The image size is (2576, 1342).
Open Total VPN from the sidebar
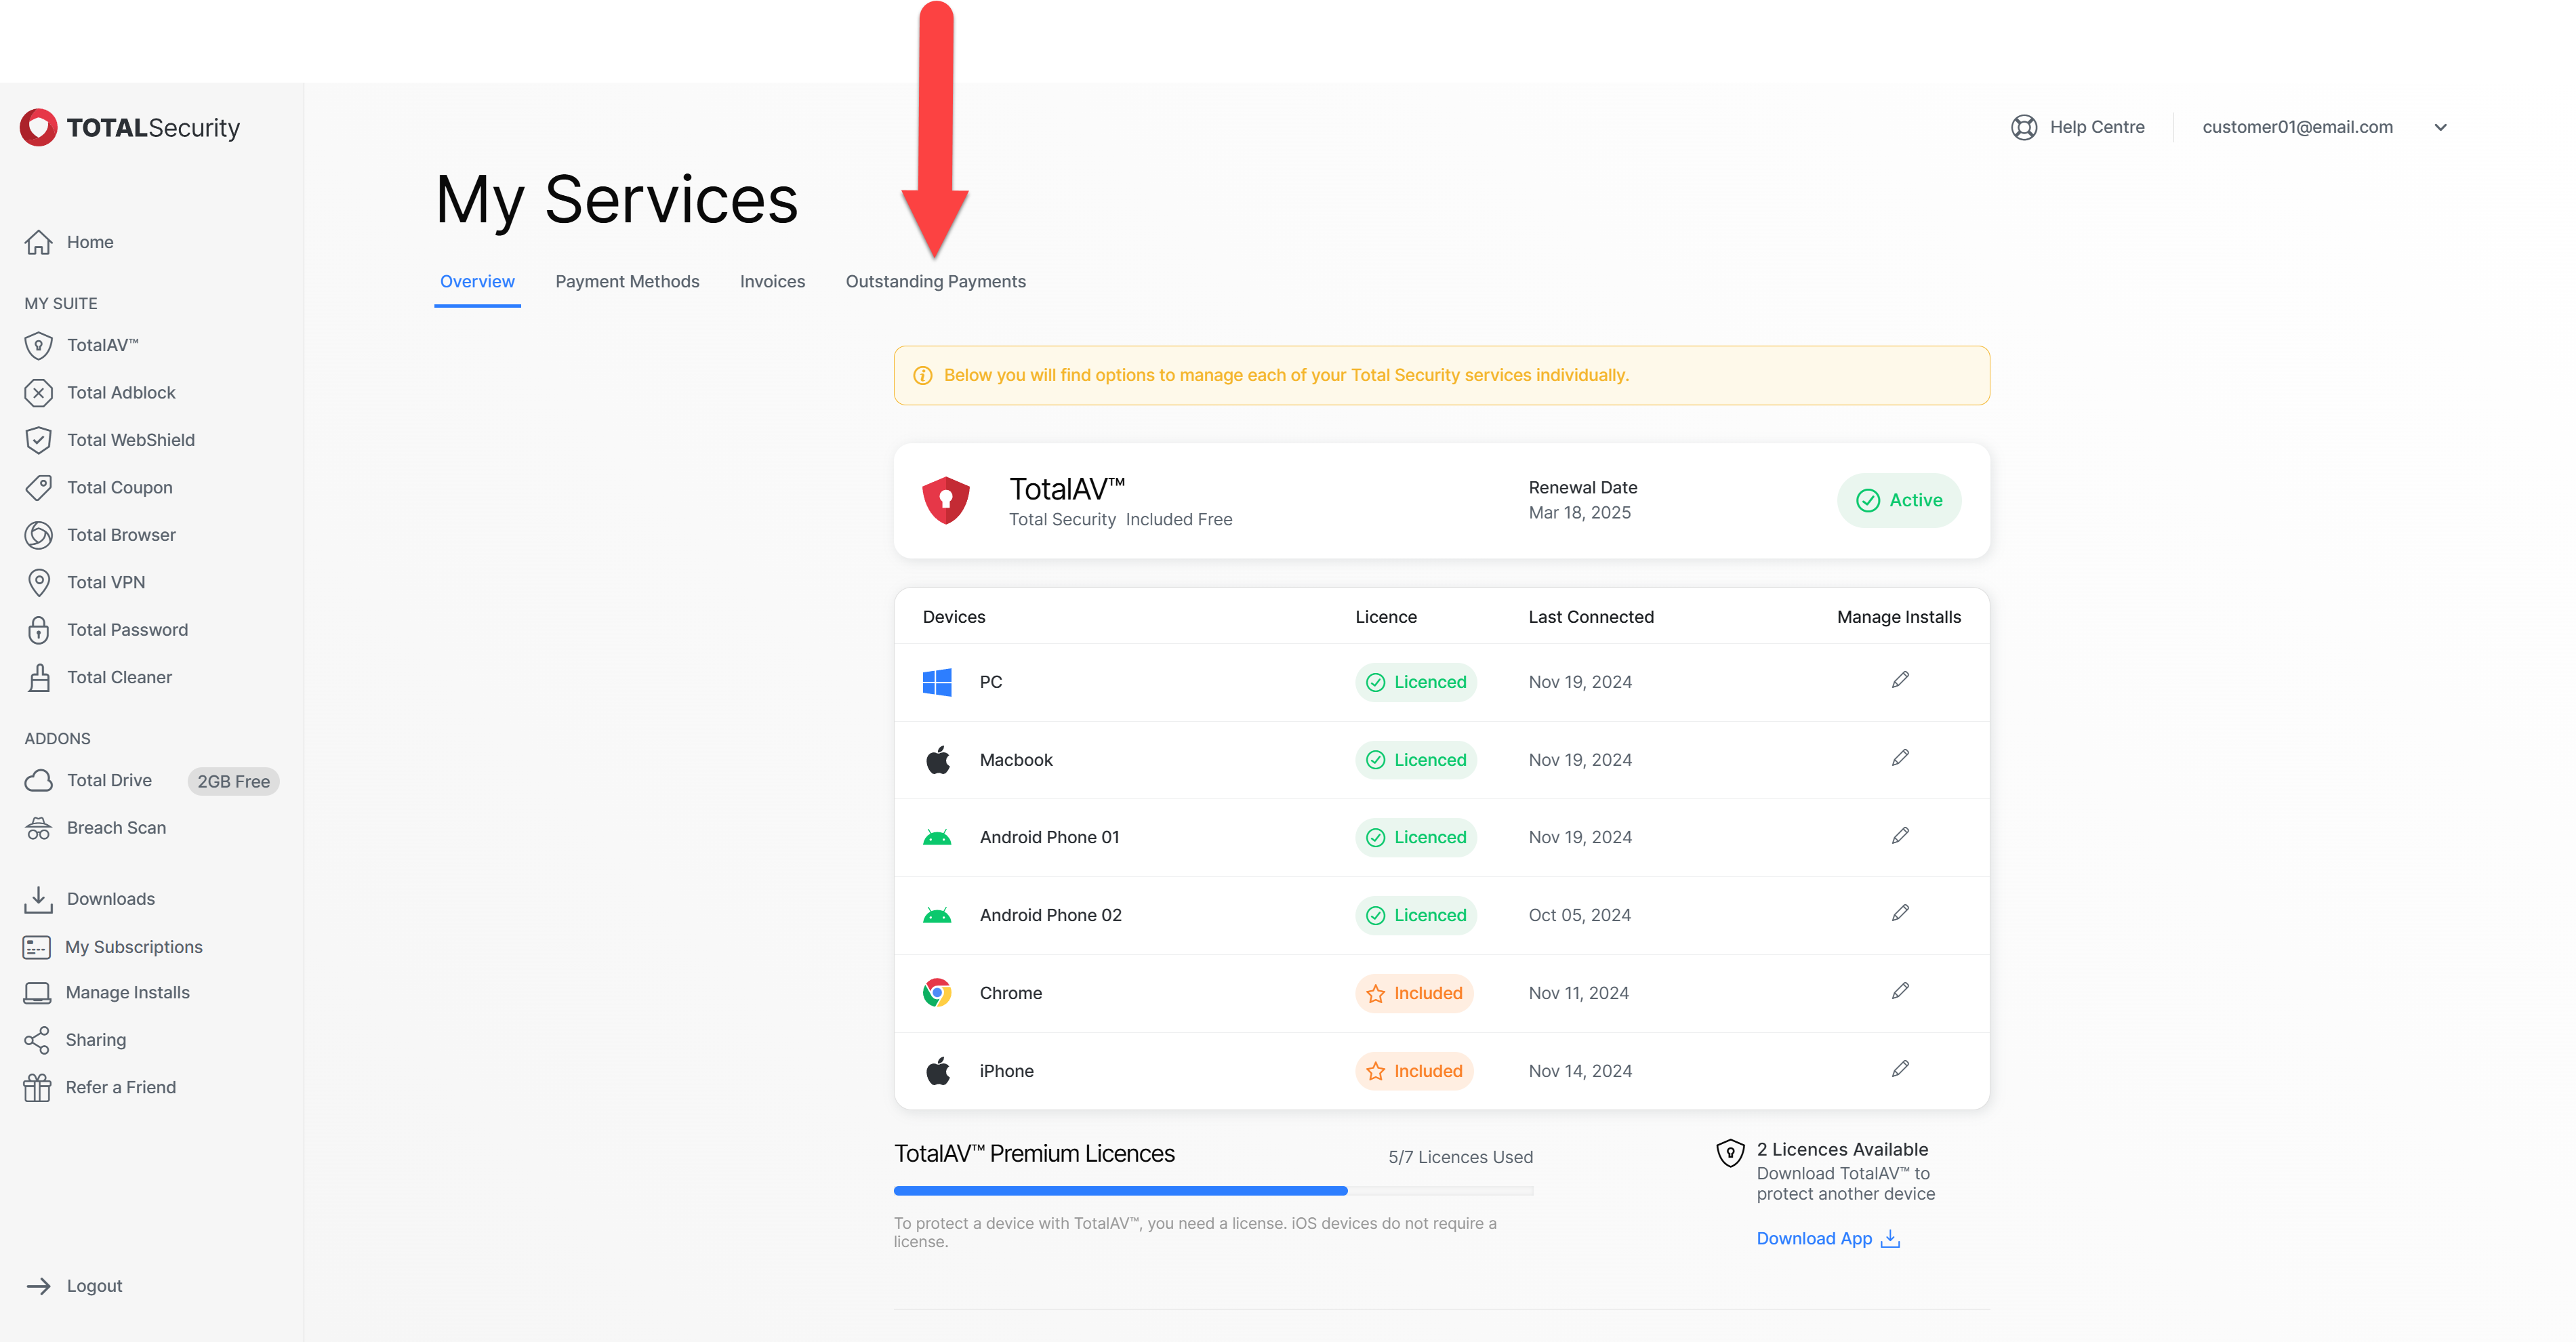[105, 582]
